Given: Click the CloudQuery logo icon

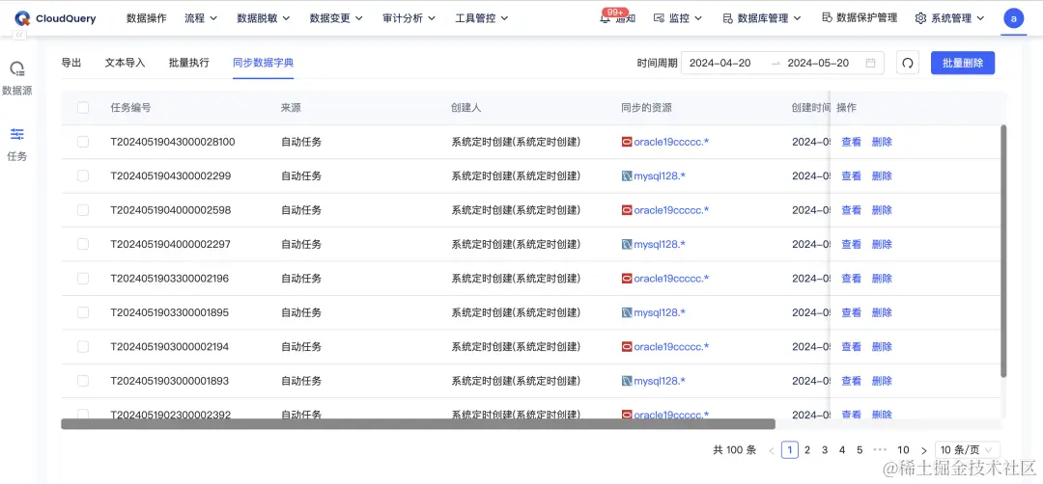Looking at the screenshot, I should click(x=22, y=18).
